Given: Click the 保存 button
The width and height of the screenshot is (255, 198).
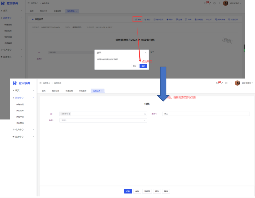Looking at the screenshot, I should [x=137, y=191].
